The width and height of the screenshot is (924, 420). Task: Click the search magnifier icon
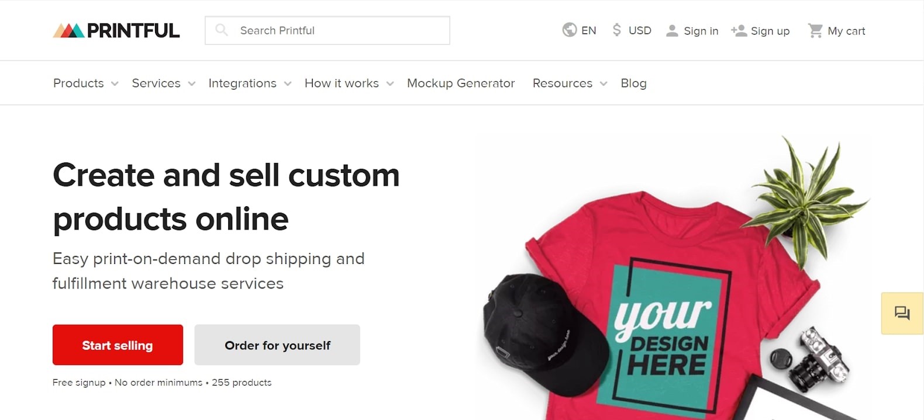[222, 30]
